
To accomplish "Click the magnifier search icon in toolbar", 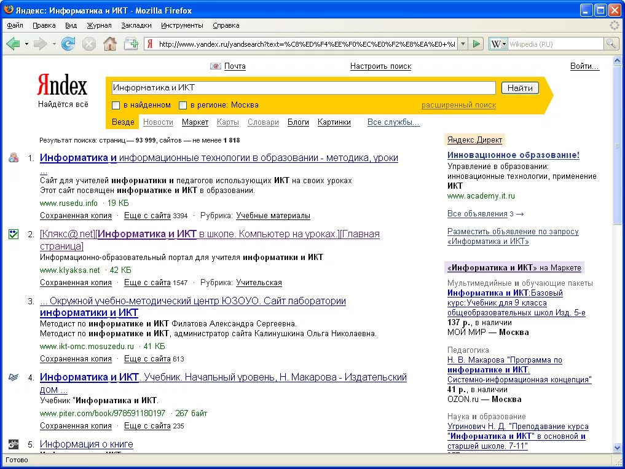I will 611,44.
